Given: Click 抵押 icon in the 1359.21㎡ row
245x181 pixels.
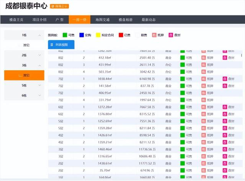Looking at the screenshot, I should (204, 142).
